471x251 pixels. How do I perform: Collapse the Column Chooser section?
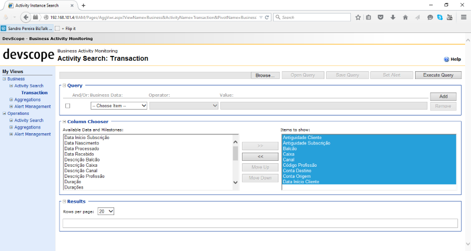coord(64,121)
